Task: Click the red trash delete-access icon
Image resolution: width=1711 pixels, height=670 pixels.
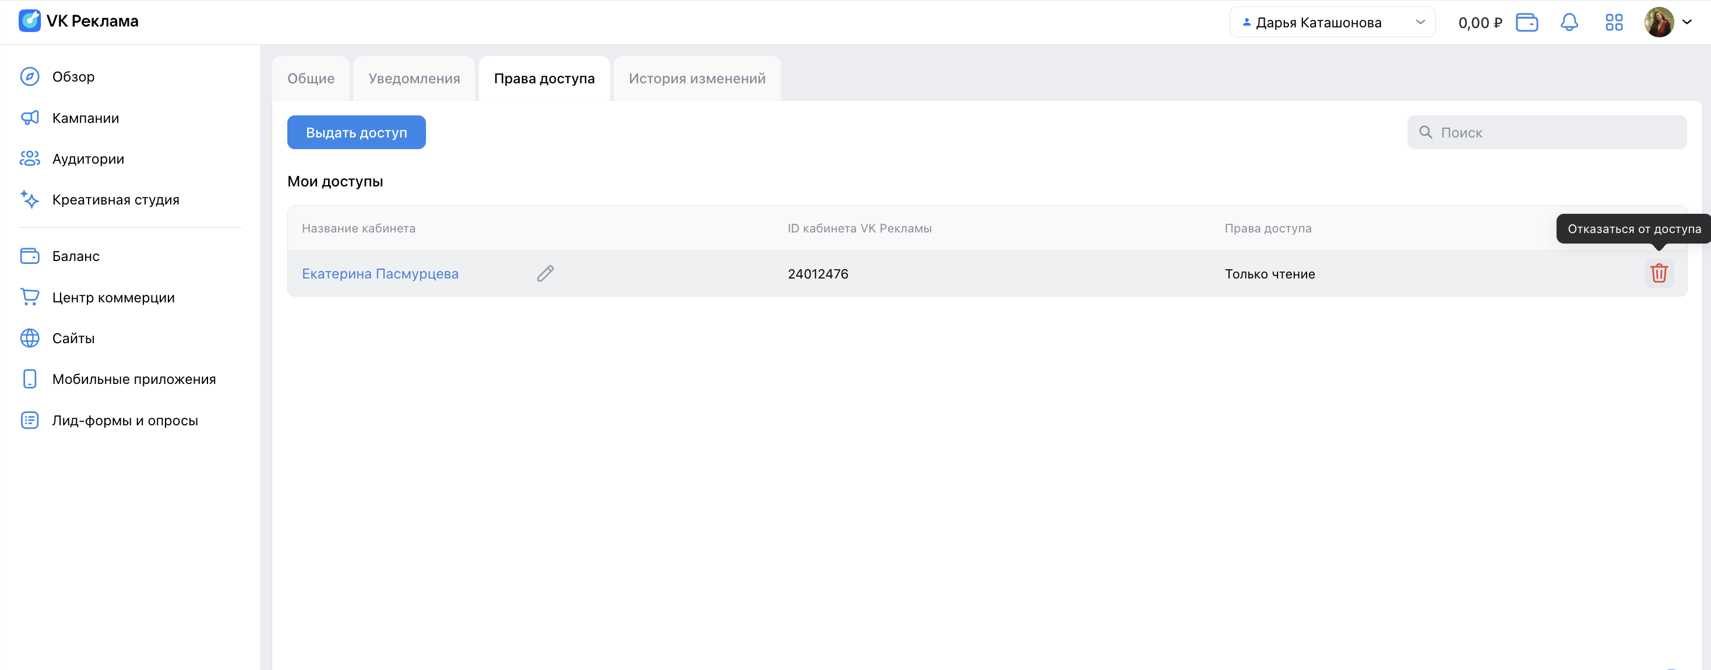Action: coord(1659,273)
